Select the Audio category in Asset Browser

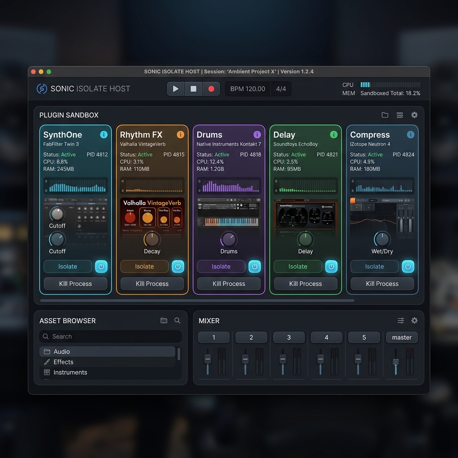(x=107, y=352)
